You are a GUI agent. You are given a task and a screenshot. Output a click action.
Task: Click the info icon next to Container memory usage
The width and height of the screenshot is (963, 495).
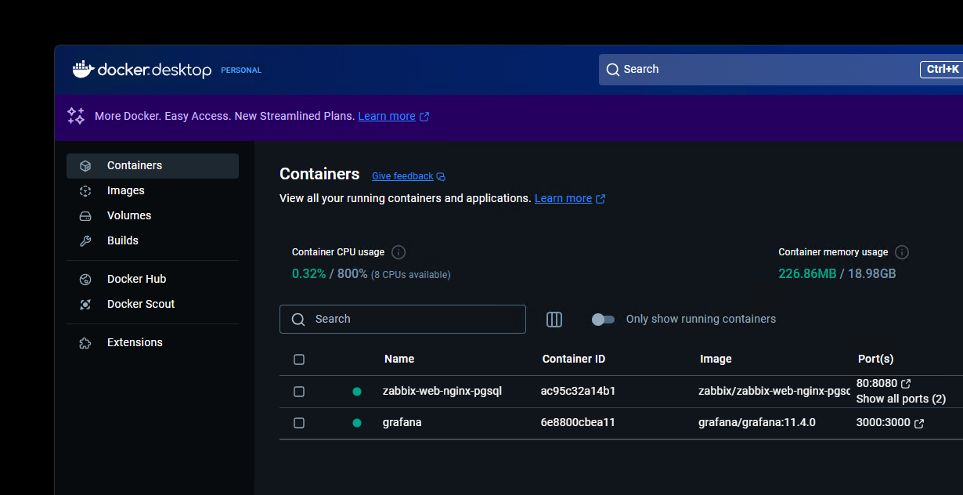(902, 252)
